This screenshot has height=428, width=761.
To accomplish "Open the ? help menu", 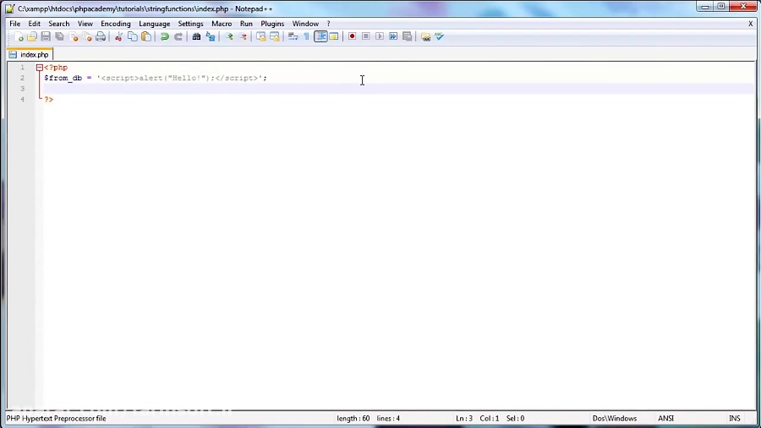I will [329, 24].
